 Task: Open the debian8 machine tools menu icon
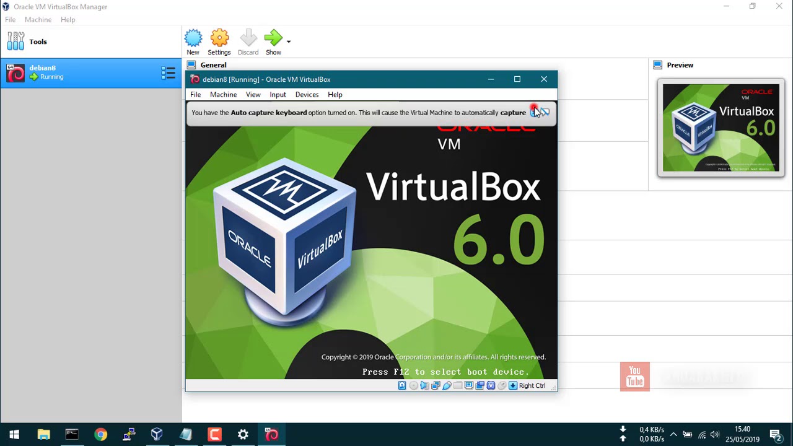168,73
